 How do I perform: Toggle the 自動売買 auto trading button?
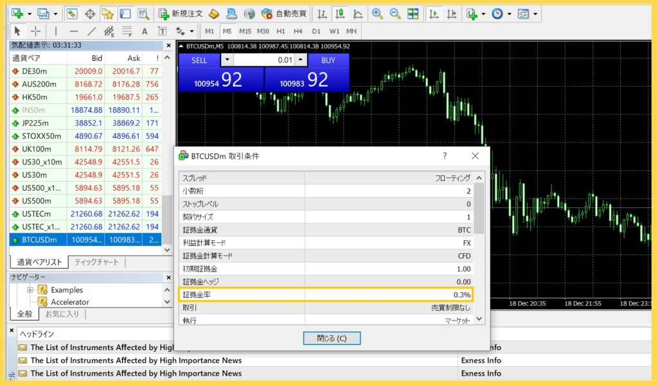[284, 13]
